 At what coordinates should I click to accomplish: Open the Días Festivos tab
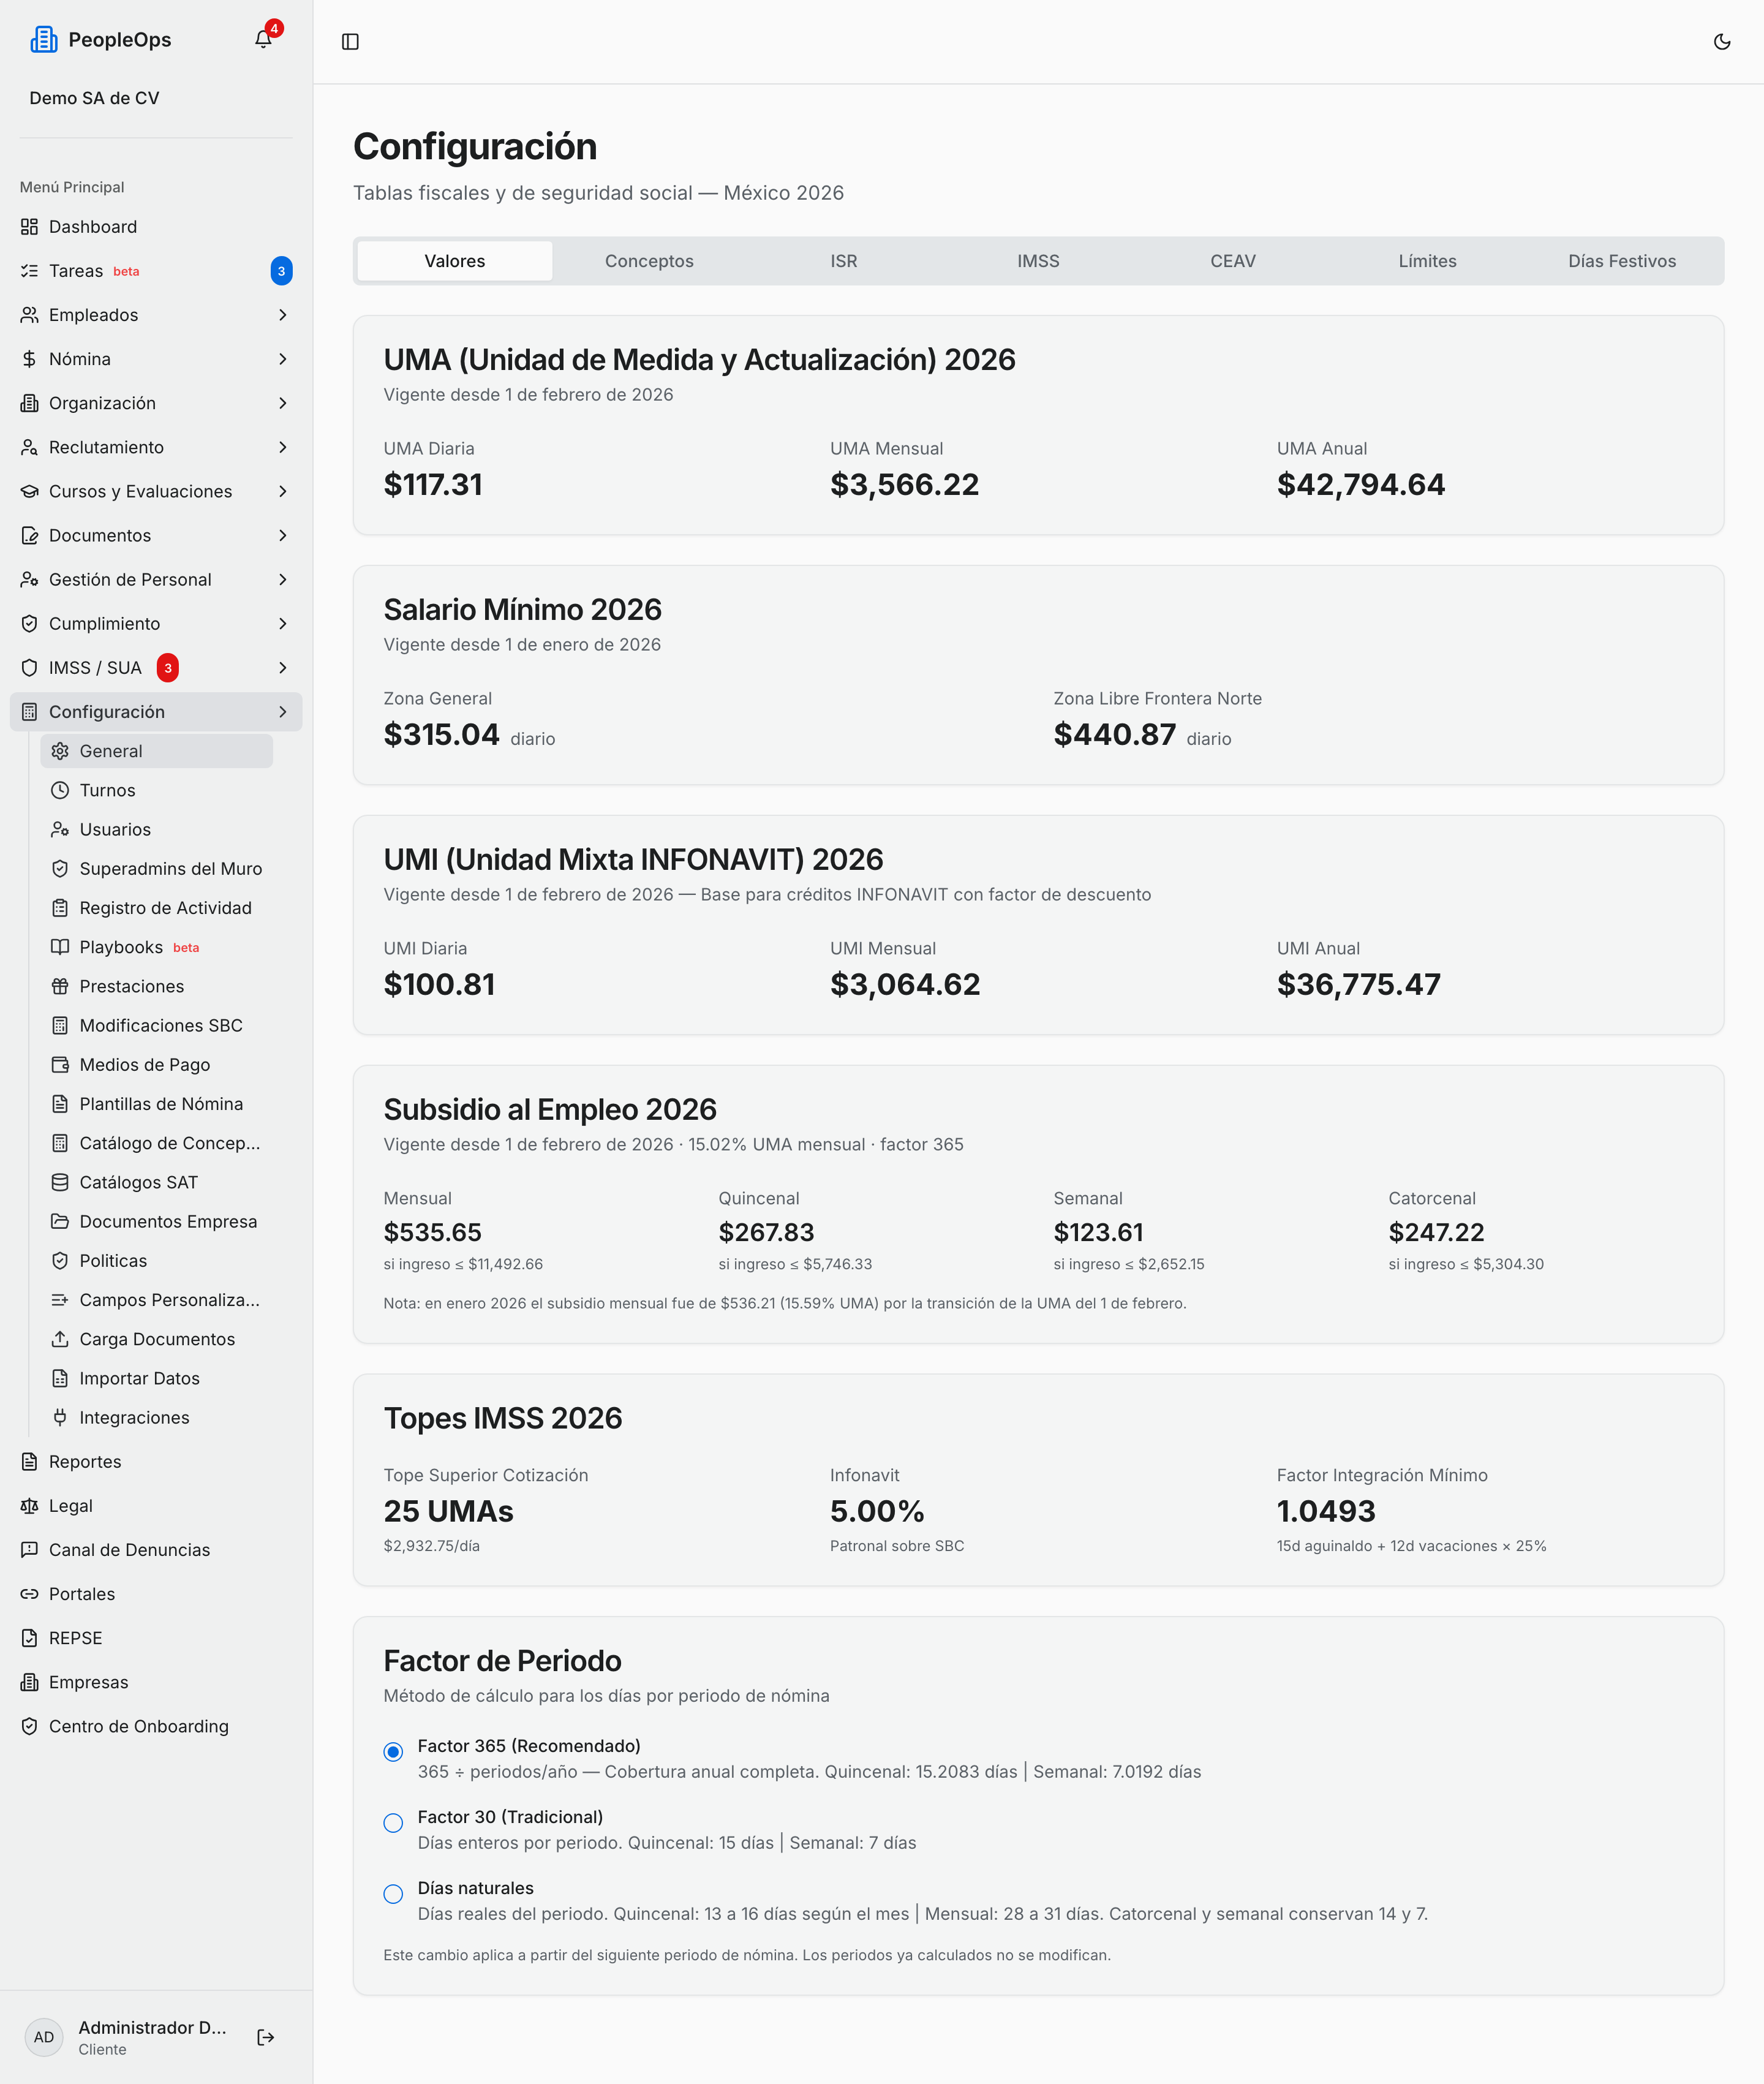[x=1621, y=261]
